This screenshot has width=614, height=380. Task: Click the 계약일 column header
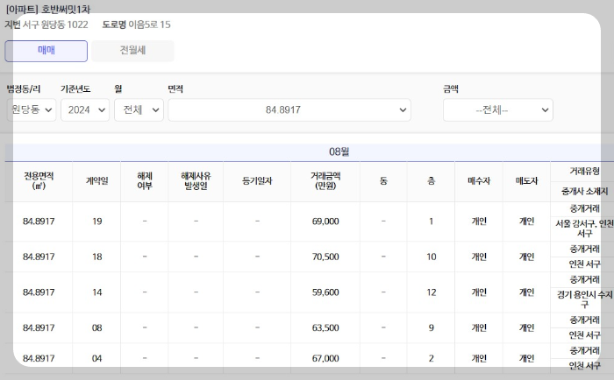point(96,181)
